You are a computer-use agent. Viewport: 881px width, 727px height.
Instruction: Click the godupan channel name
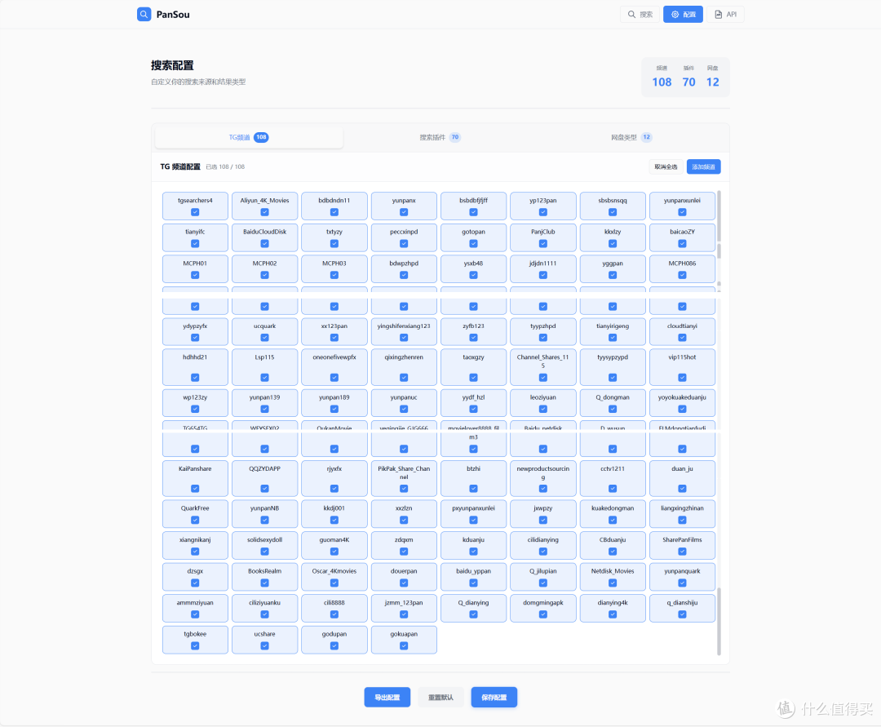coord(334,634)
